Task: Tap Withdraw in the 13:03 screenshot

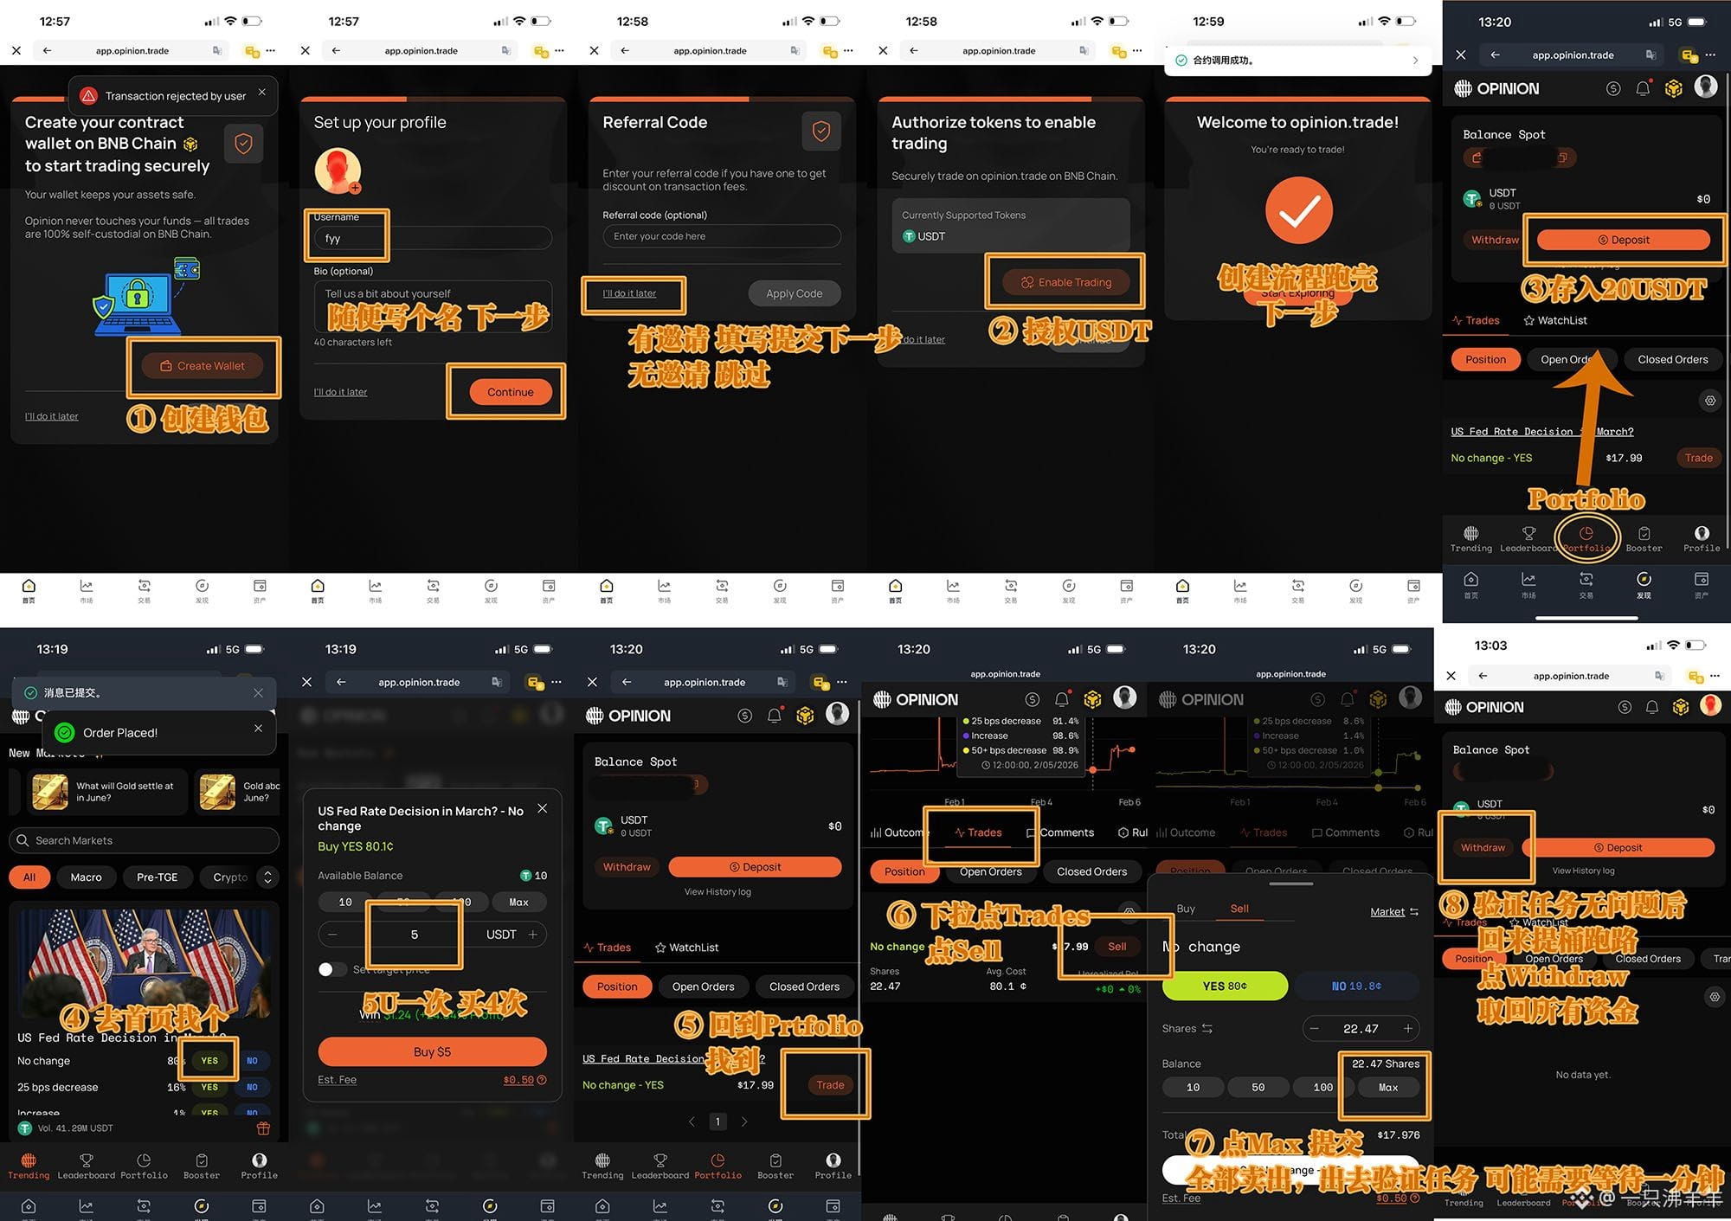Action: [x=1483, y=847]
